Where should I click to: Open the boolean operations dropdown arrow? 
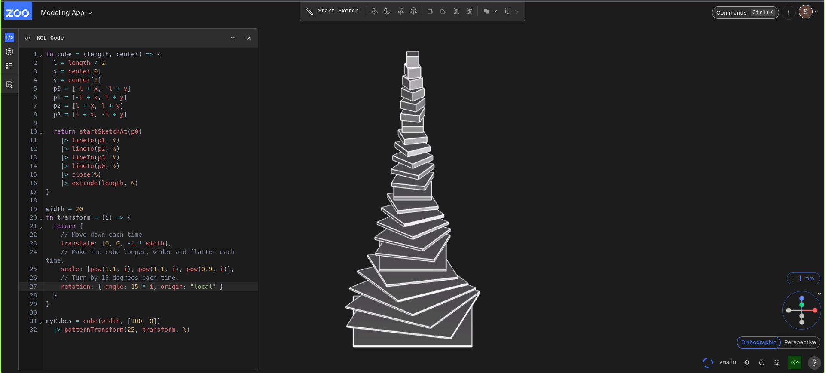coord(495,11)
